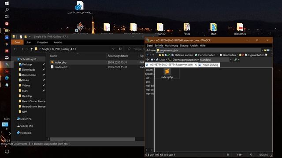Click the WinSCP refresh icon

pyautogui.click(x=168, y=55)
